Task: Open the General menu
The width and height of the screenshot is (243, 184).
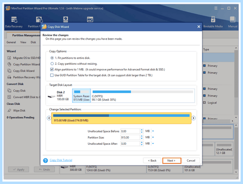Action: click(x=11, y=42)
